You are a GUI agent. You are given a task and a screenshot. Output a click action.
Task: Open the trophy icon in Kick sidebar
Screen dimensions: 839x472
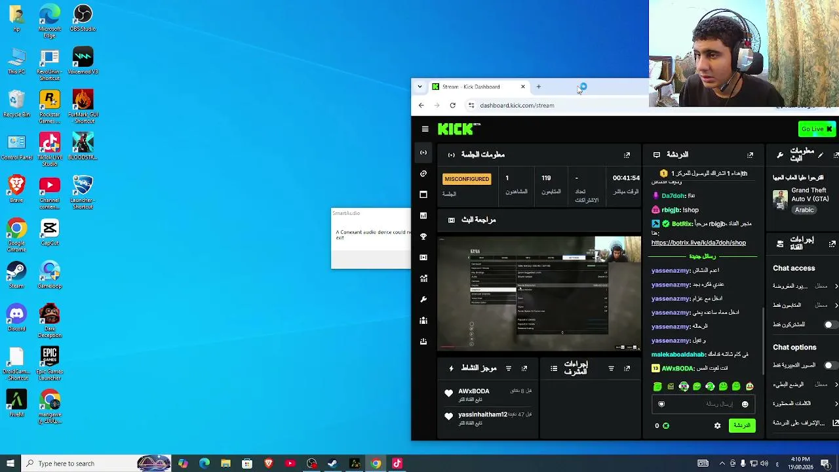pos(423,237)
